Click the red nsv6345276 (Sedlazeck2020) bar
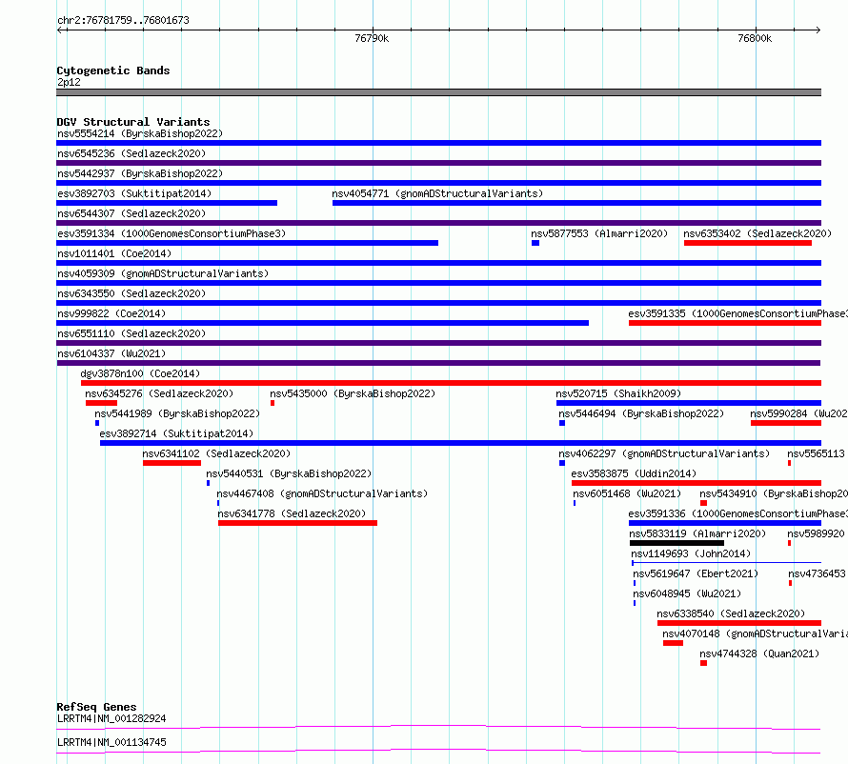Image resolution: width=848 pixels, height=764 pixels. [x=101, y=403]
